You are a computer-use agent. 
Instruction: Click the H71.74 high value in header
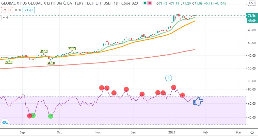point(174,4)
